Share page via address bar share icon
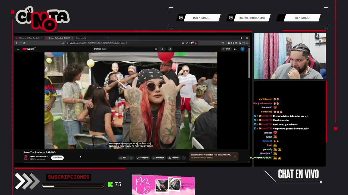The image size is (348, 195). (187, 43)
